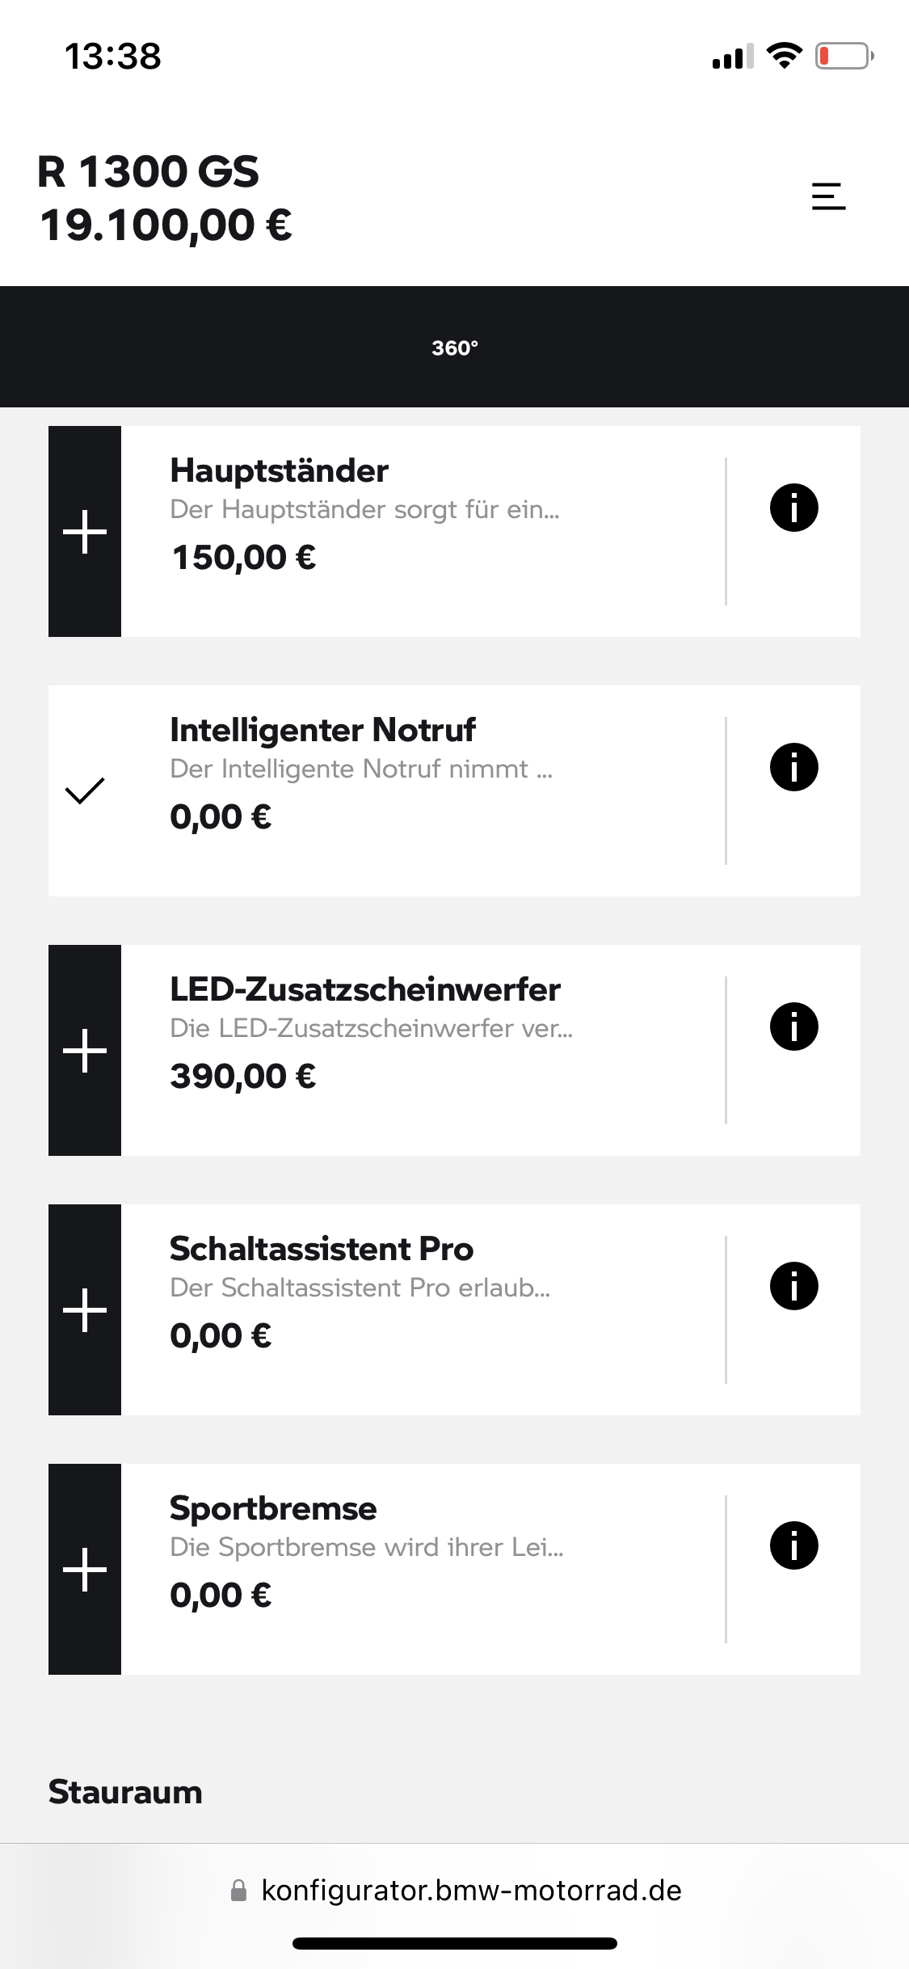
Task: Show info for Intelligenter Notruf
Action: click(x=793, y=767)
